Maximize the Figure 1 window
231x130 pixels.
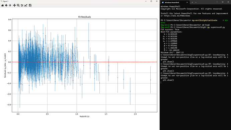coord(151,1)
